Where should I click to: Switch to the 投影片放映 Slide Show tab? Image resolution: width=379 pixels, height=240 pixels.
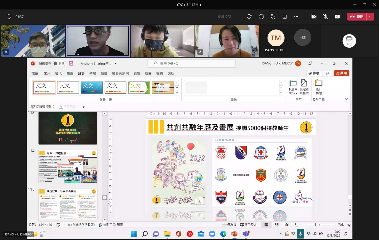coord(121,73)
